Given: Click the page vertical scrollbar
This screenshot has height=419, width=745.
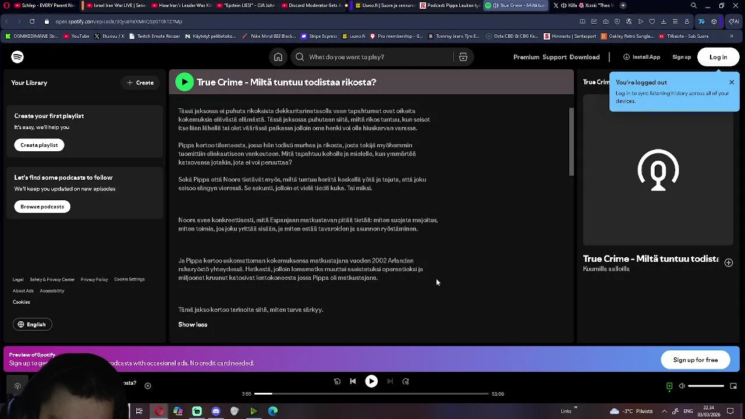Looking at the screenshot, I should 571,141.
